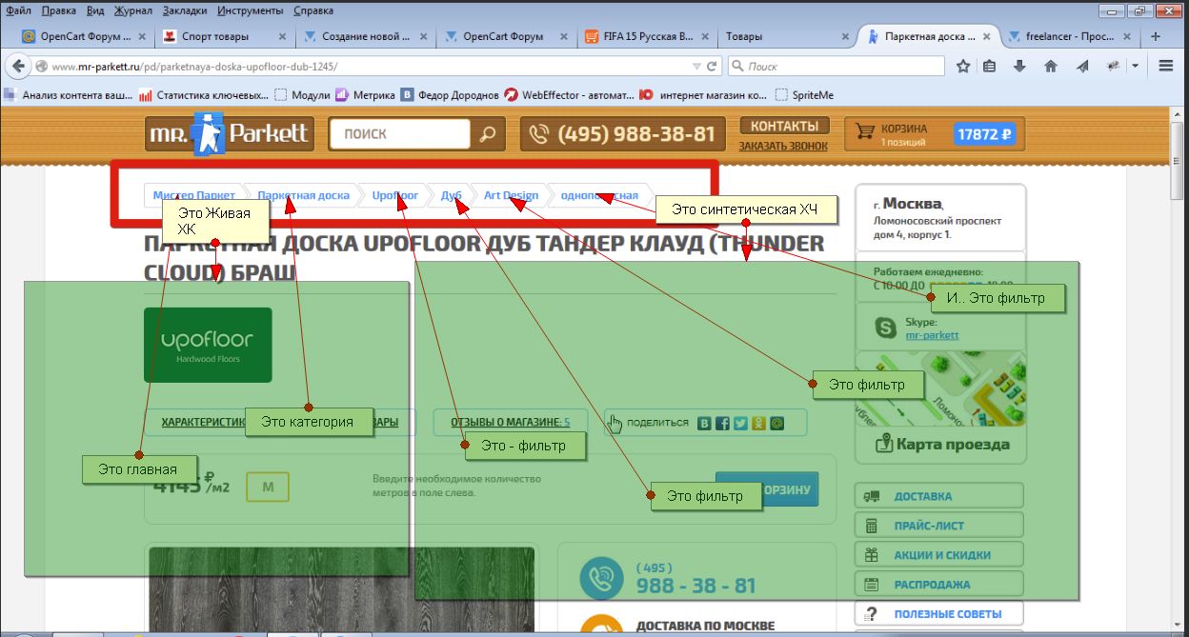
Task: Open Firefox hamburger menu
Action: (x=1165, y=67)
